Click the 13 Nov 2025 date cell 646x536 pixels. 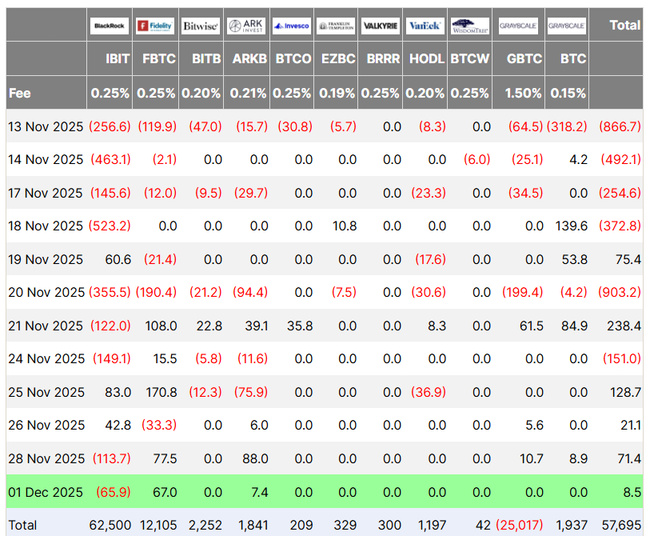pyautogui.click(x=46, y=126)
